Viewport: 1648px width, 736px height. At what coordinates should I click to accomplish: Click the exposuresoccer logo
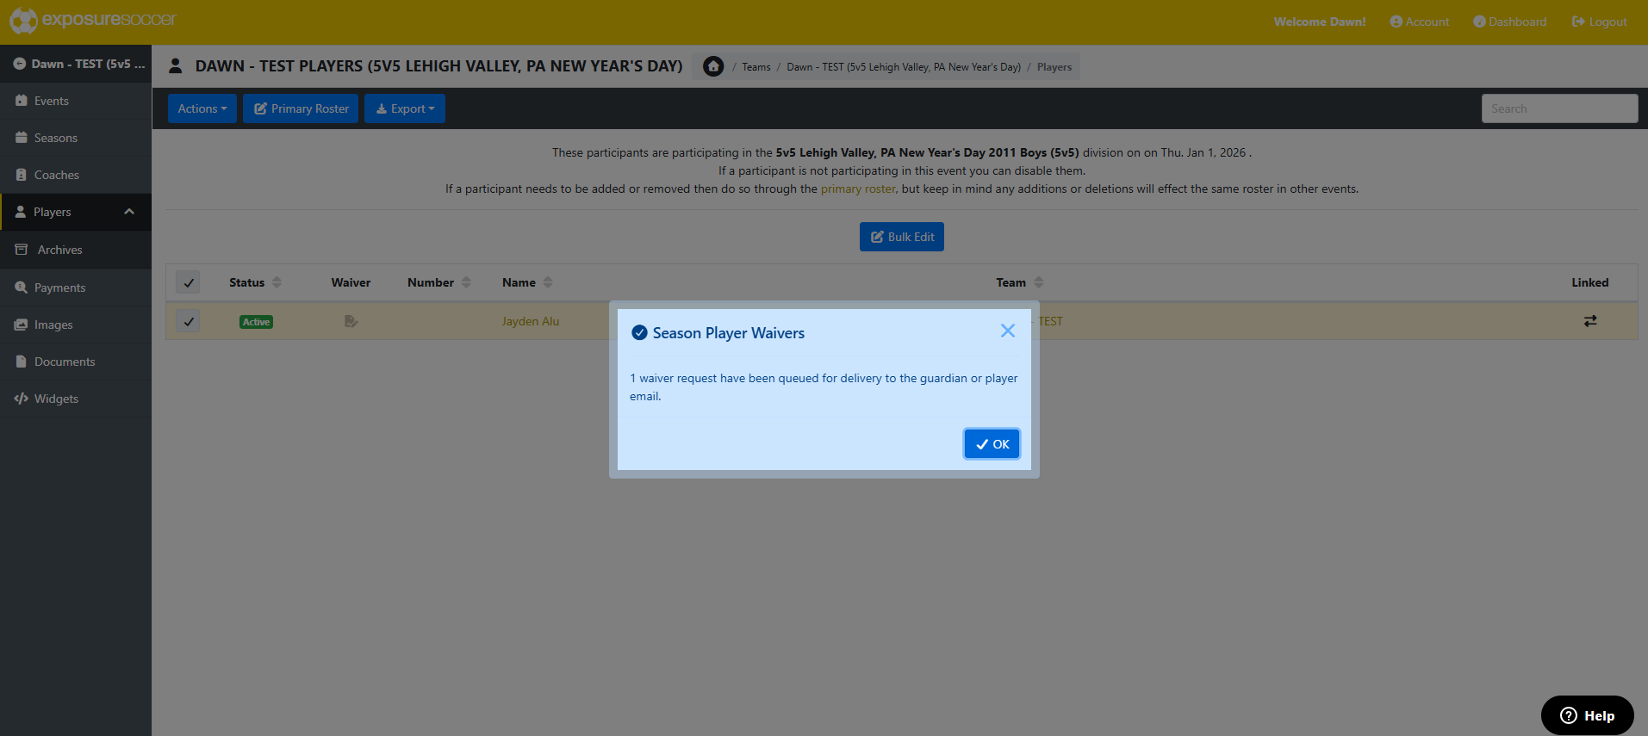[93, 21]
